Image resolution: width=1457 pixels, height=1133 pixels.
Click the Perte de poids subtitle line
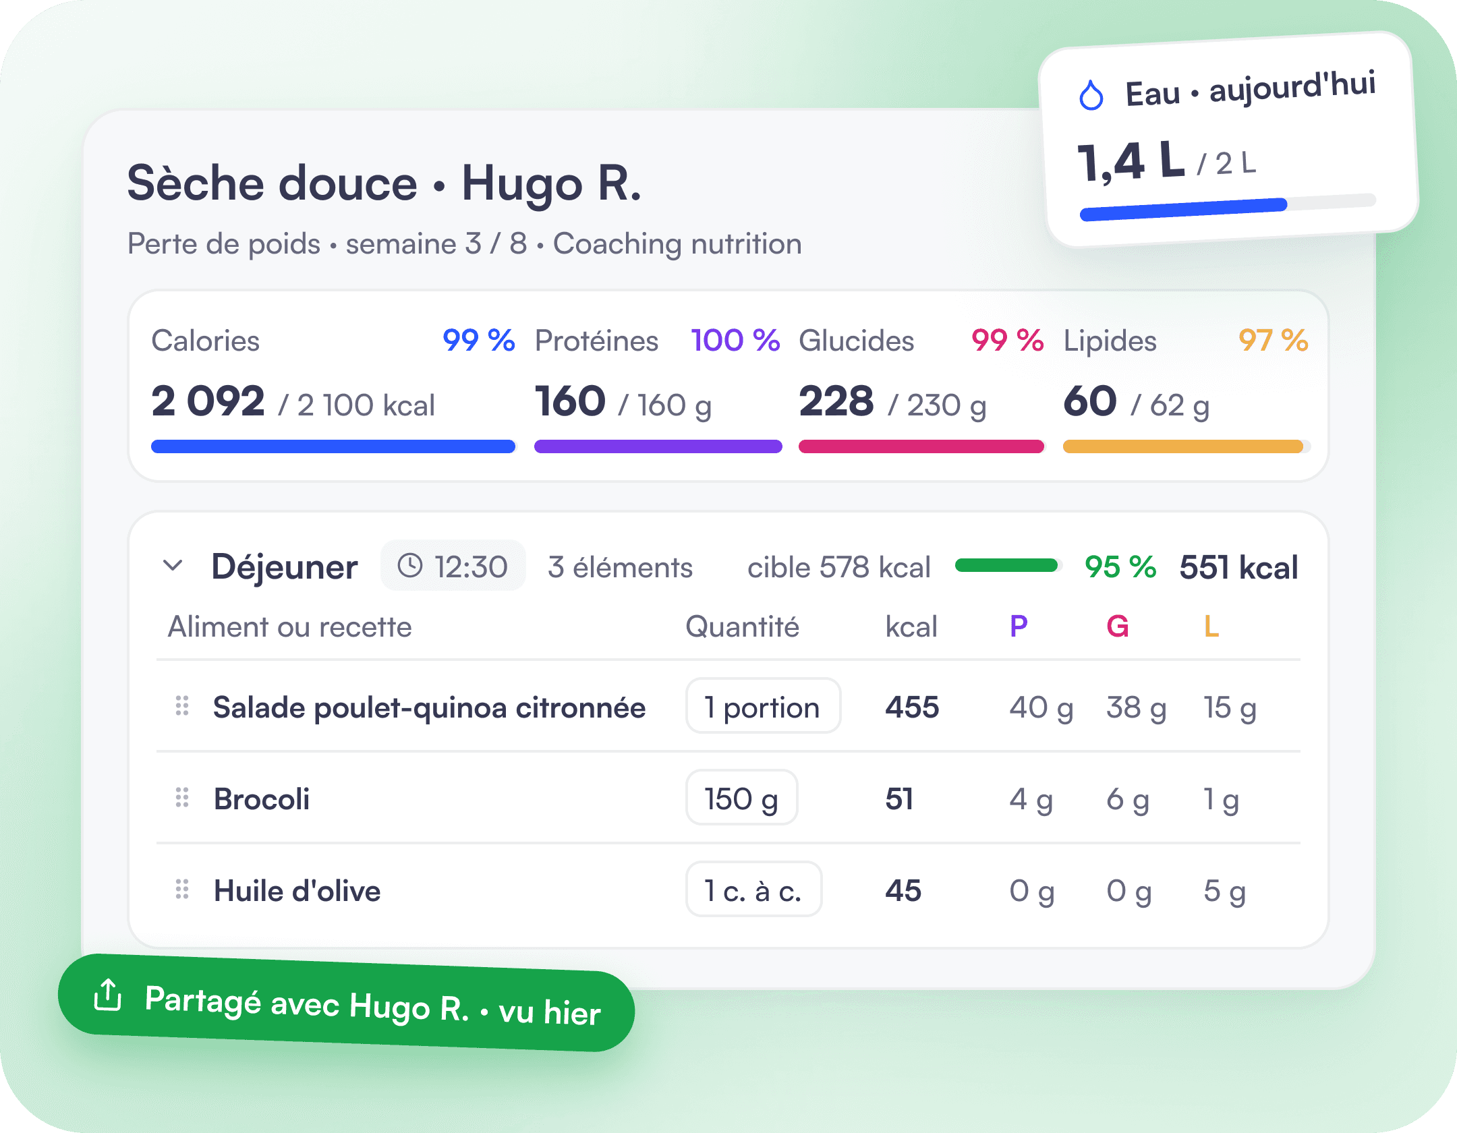click(x=465, y=243)
